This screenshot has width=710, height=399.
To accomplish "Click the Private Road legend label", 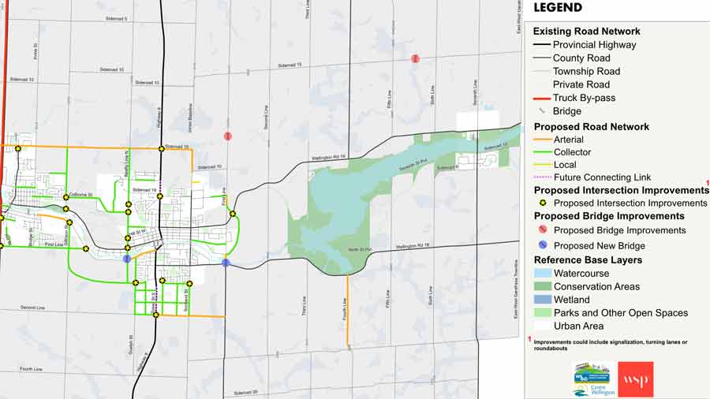I will [x=581, y=84].
